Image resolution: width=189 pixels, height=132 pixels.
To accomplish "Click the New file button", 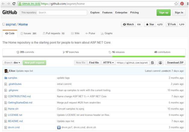I will pos(81,63).
